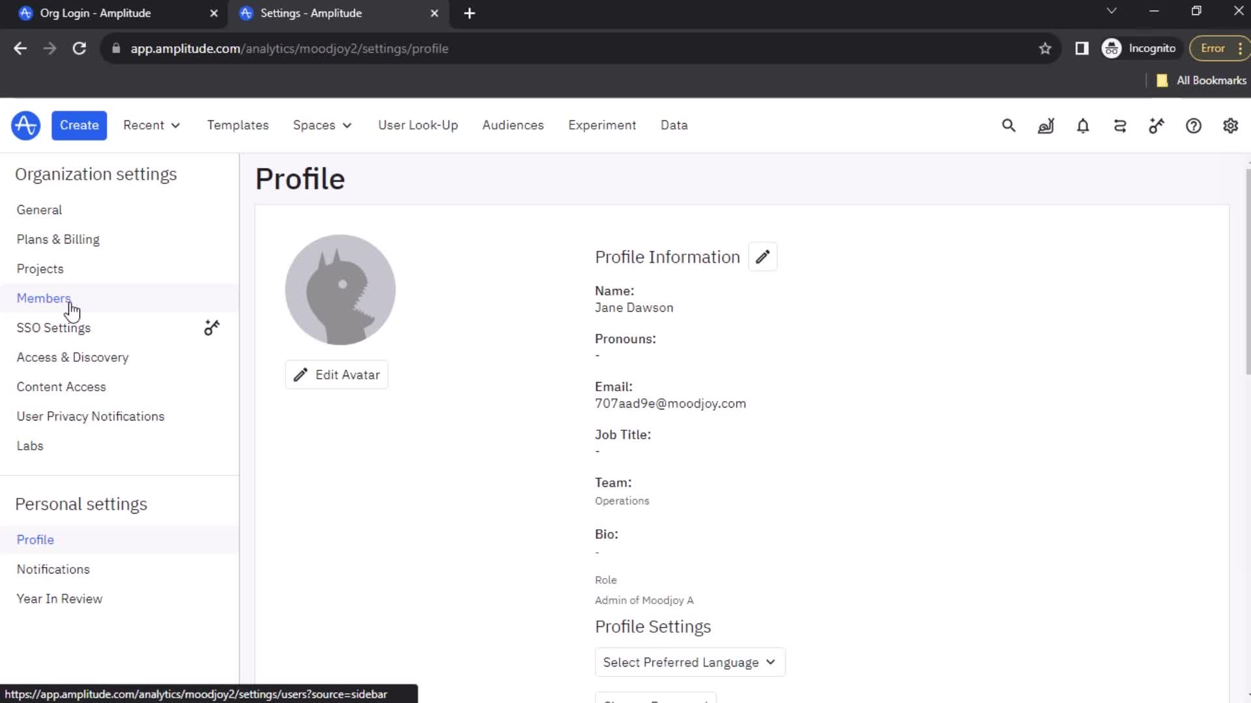
Task: Close the Org Login - Amplitude tab
Action: [x=214, y=13]
